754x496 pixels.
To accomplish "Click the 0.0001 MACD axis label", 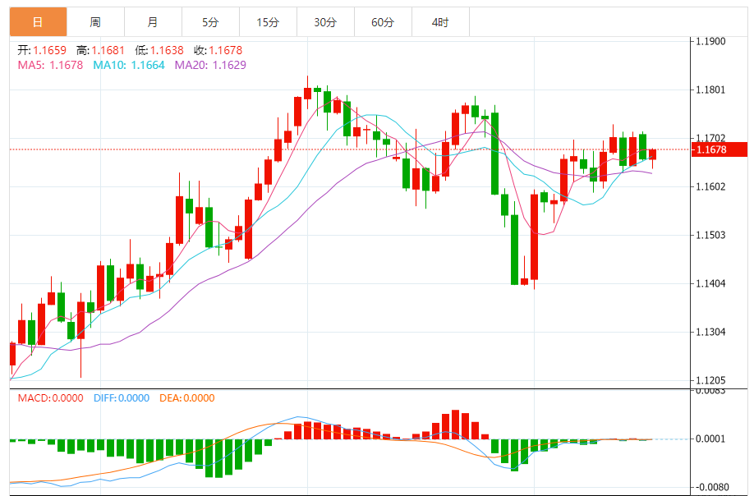I will [x=710, y=439].
